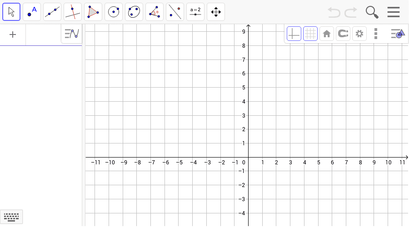
Task: Click the Redo arrow
Action: coord(351,12)
